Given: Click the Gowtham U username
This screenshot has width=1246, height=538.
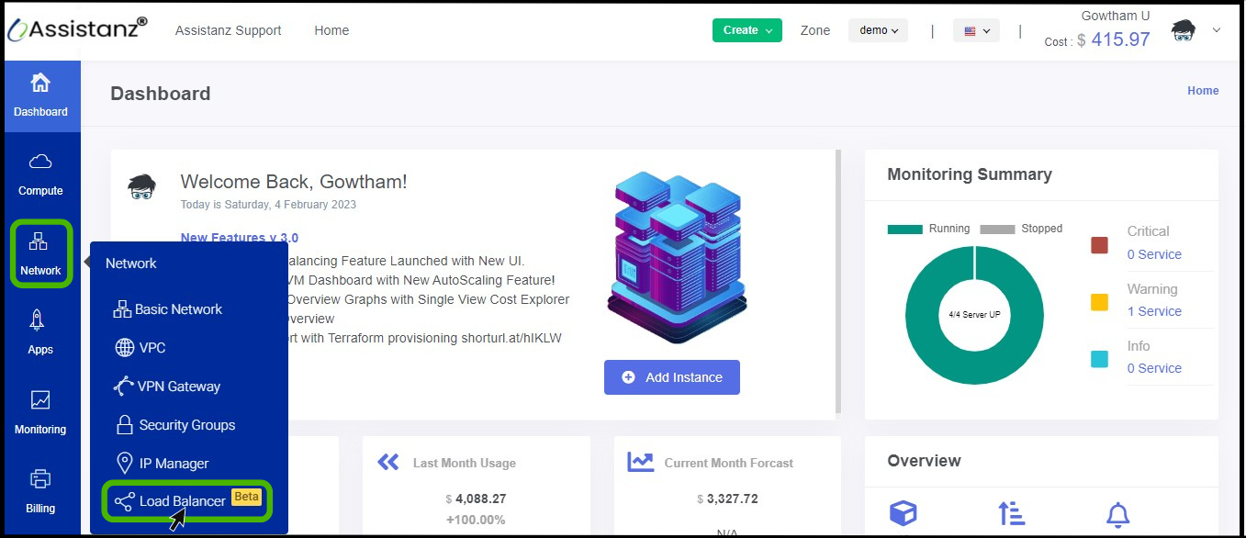Looking at the screenshot, I should tap(1115, 16).
